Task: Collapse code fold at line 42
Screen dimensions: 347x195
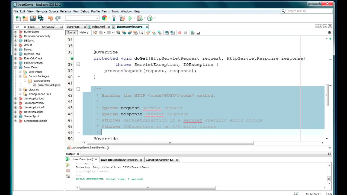Action: pyautogui.click(x=78, y=89)
